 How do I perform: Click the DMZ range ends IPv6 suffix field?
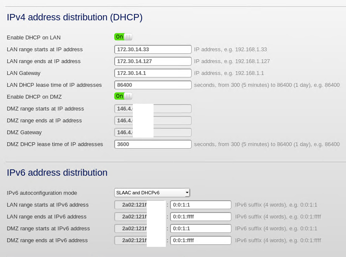tap(200, 240)
